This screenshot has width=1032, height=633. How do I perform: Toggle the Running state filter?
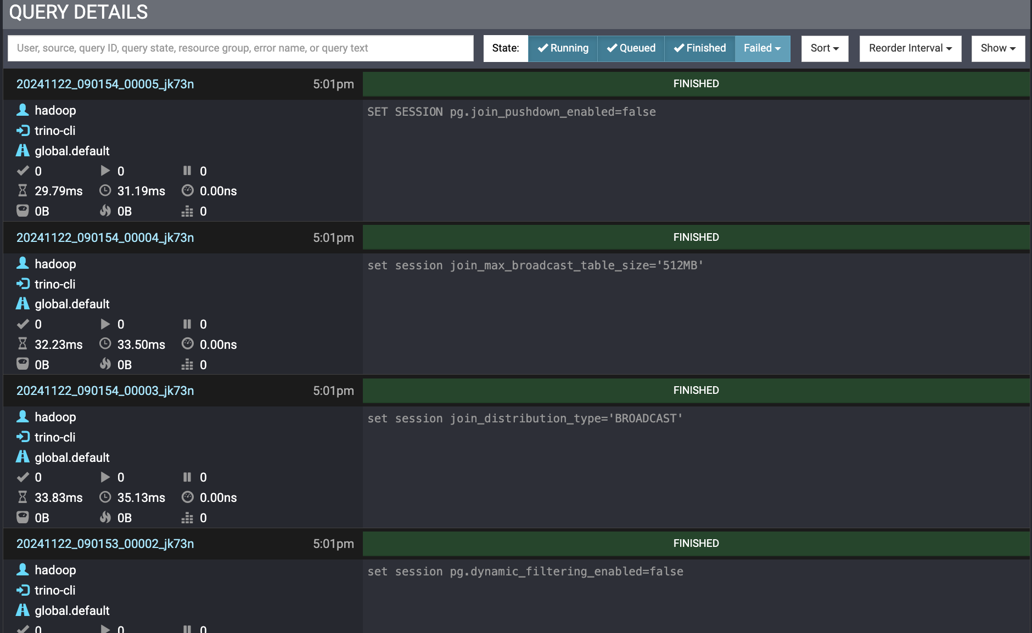563,48
